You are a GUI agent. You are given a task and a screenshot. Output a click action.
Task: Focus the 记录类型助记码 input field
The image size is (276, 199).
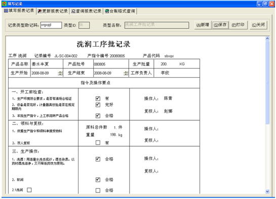pos(51,25)
